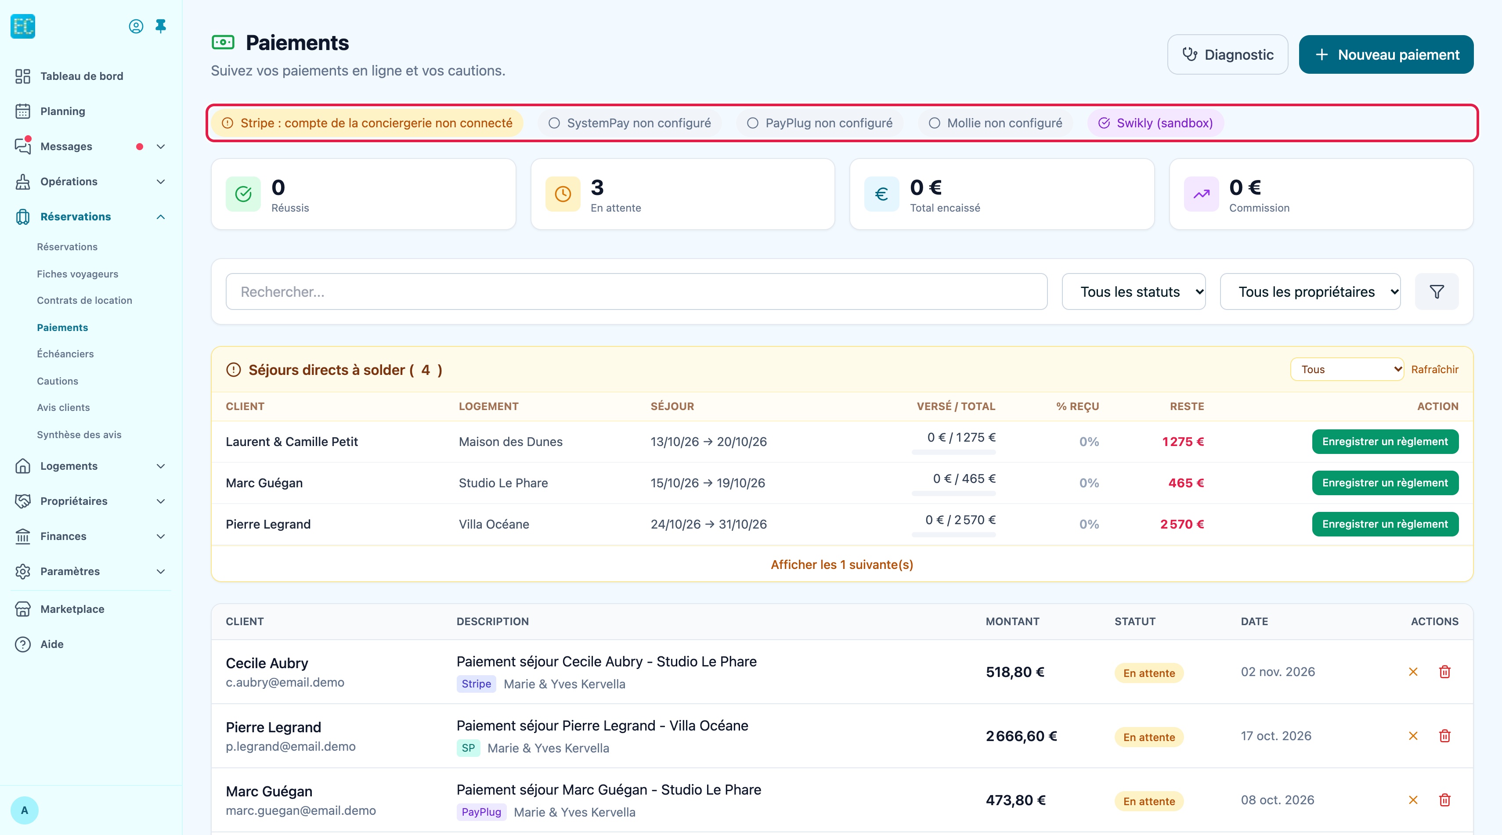The image size is (1502, 835).
Task: Click the Swikly (sandbox) chip
Action: (1155, 123)
